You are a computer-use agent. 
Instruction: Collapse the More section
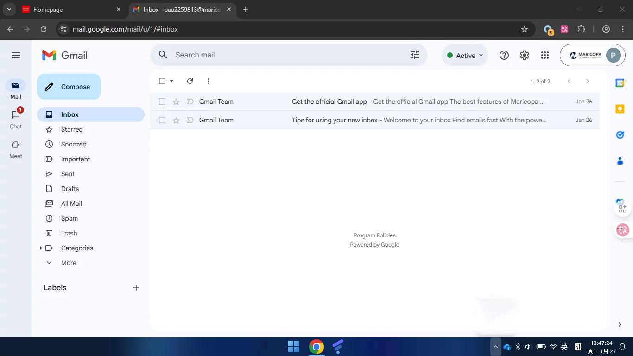[x=49, y=263]
